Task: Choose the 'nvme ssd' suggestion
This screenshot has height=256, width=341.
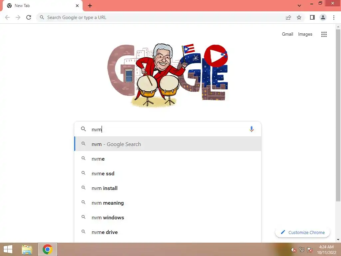Action: point(168,173)
